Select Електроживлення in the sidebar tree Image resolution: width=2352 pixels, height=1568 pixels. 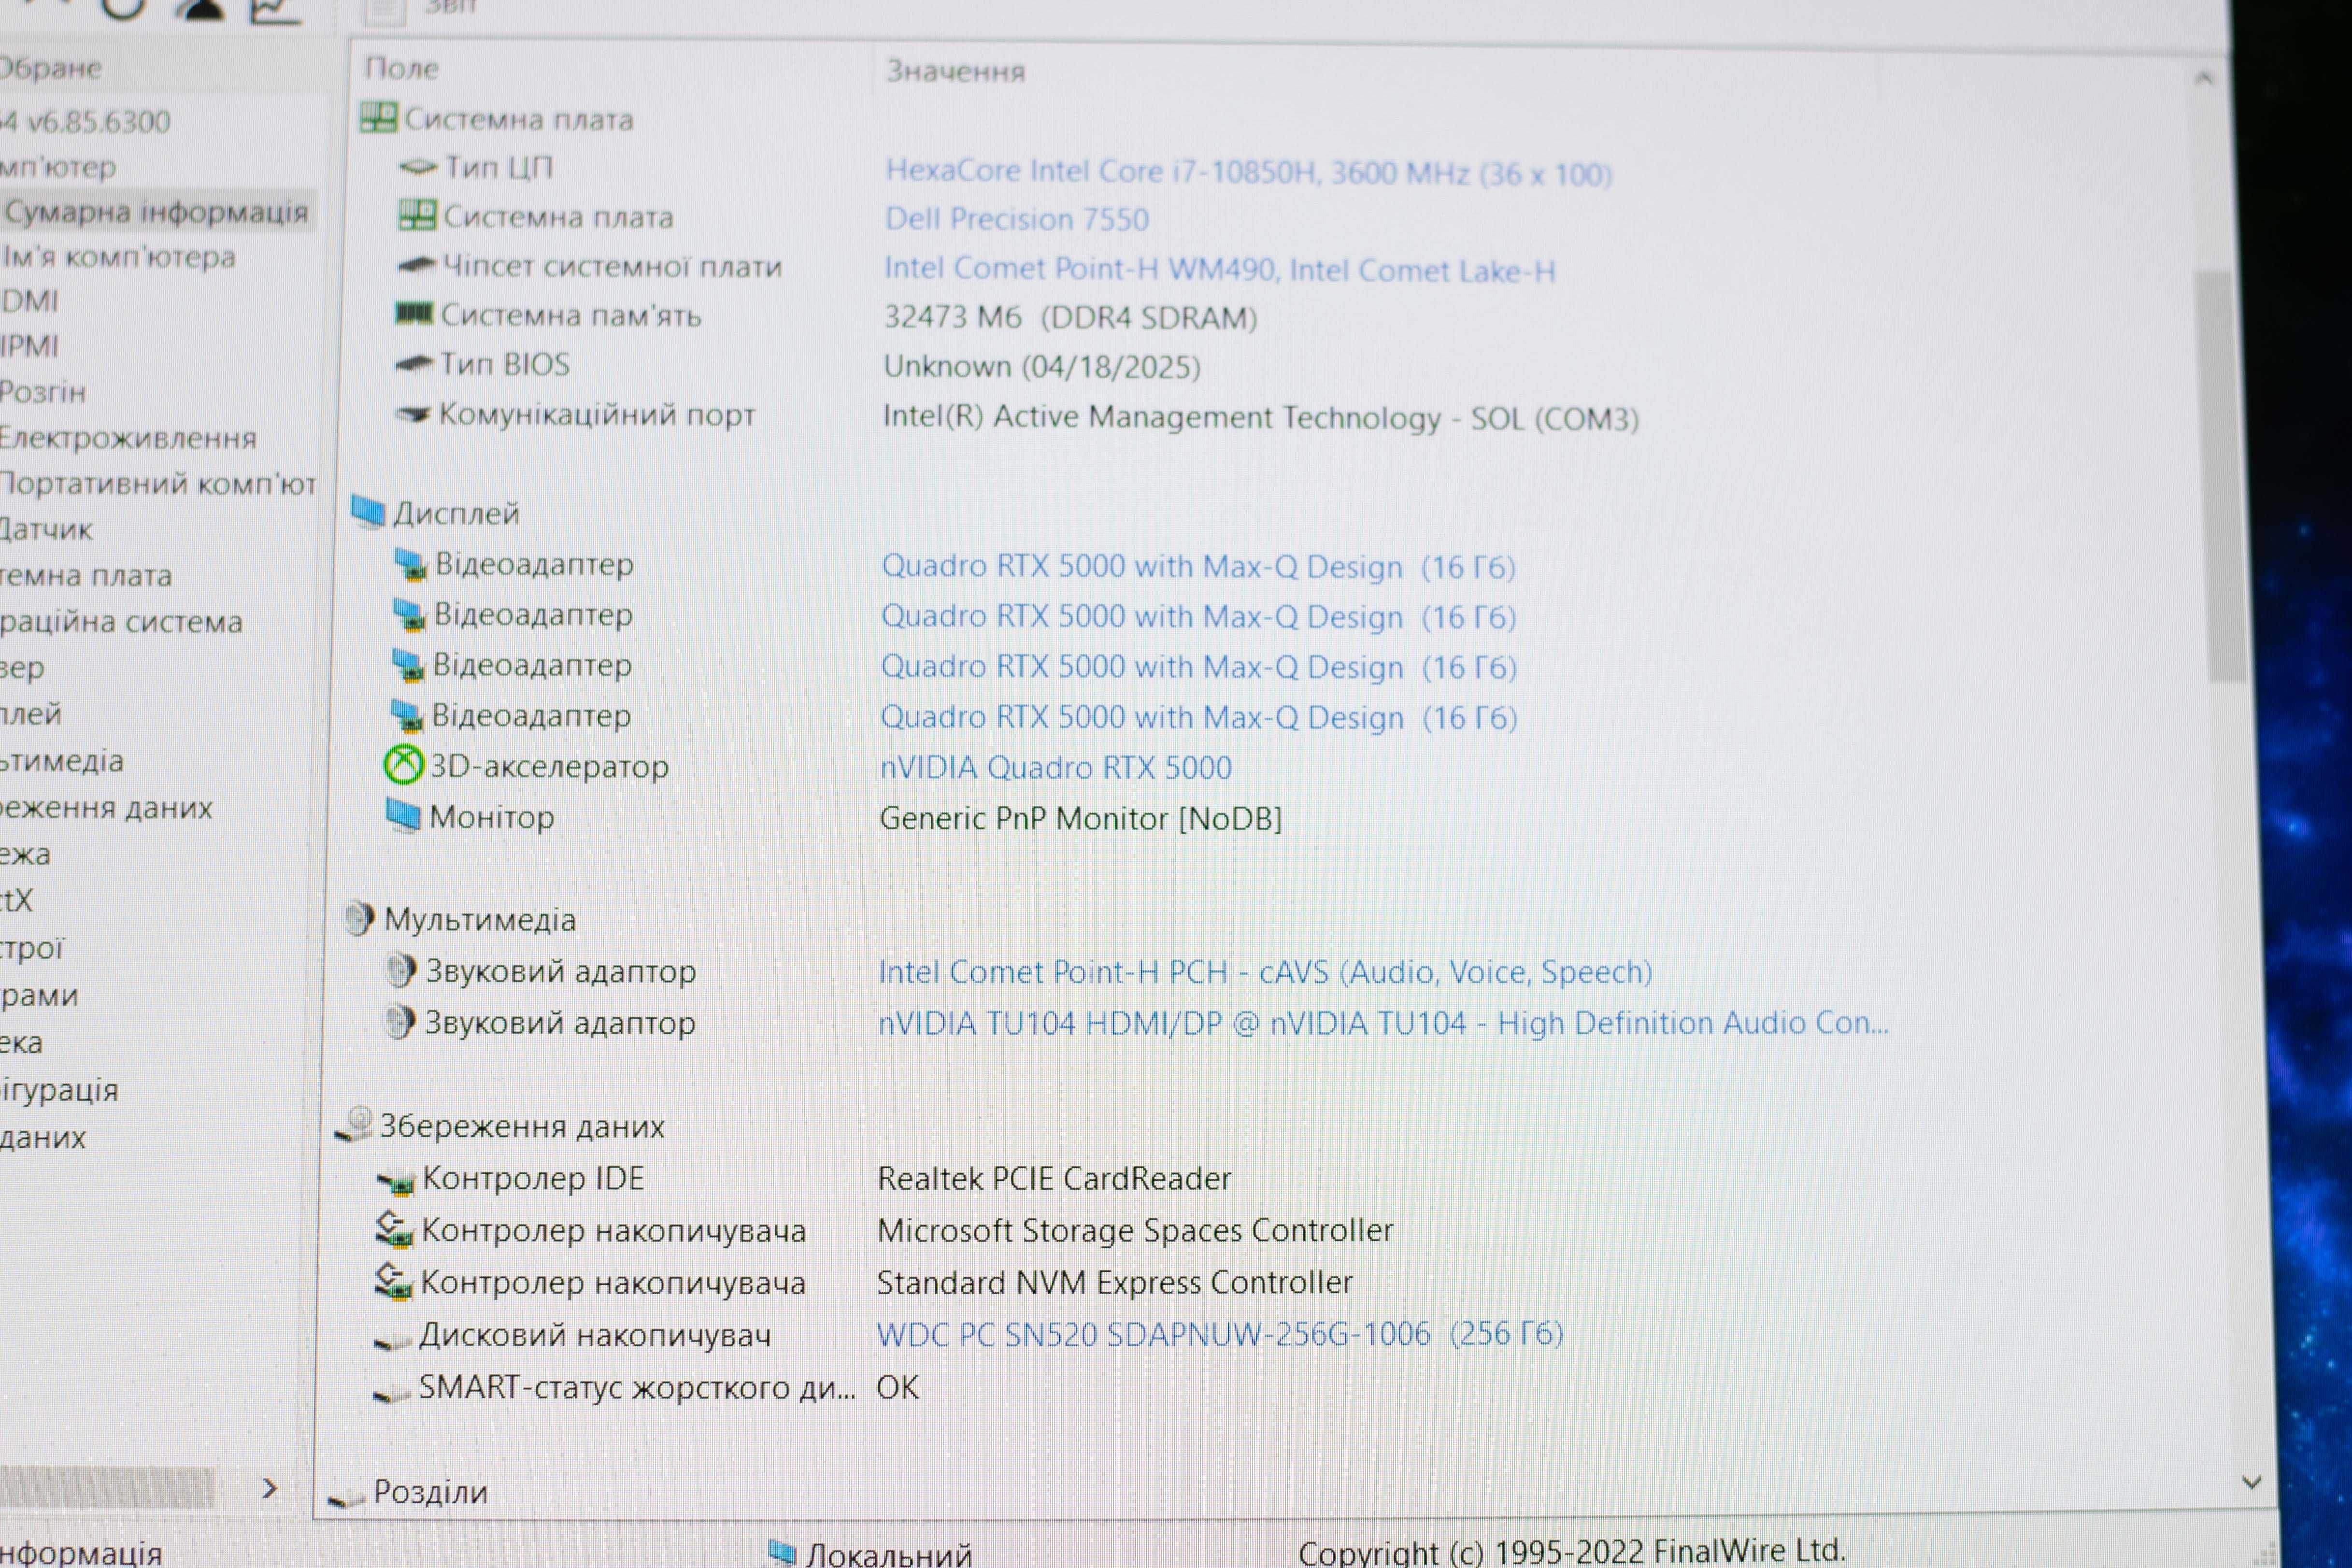tap(128, 438)
